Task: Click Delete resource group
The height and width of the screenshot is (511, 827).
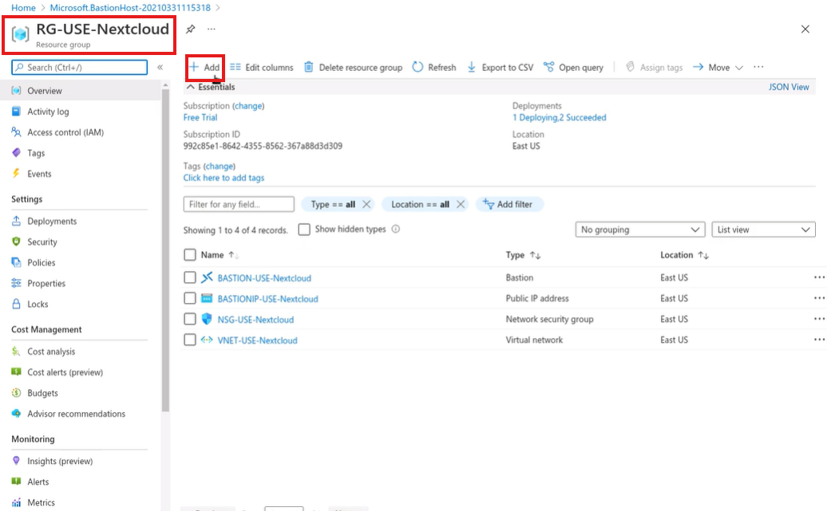Action: click(353, 68)
